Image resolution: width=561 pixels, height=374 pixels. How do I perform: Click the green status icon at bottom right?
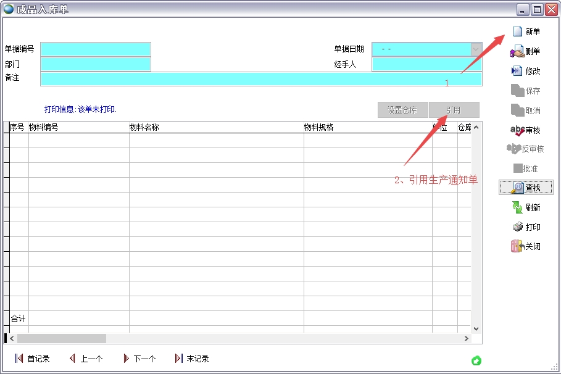[476, 360]
